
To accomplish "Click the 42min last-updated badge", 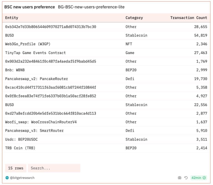I will (x=196, y=178).
